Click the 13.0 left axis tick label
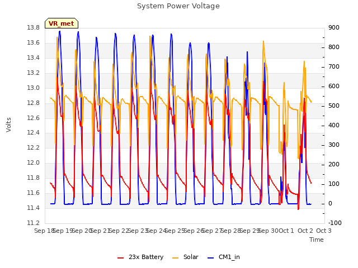Screen dimensions: 358x268 (33, 88)
